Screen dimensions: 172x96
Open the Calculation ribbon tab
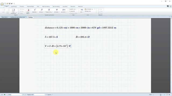coord(65,6)
